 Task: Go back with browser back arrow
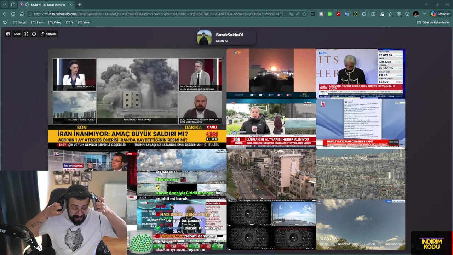click(5, 14)
